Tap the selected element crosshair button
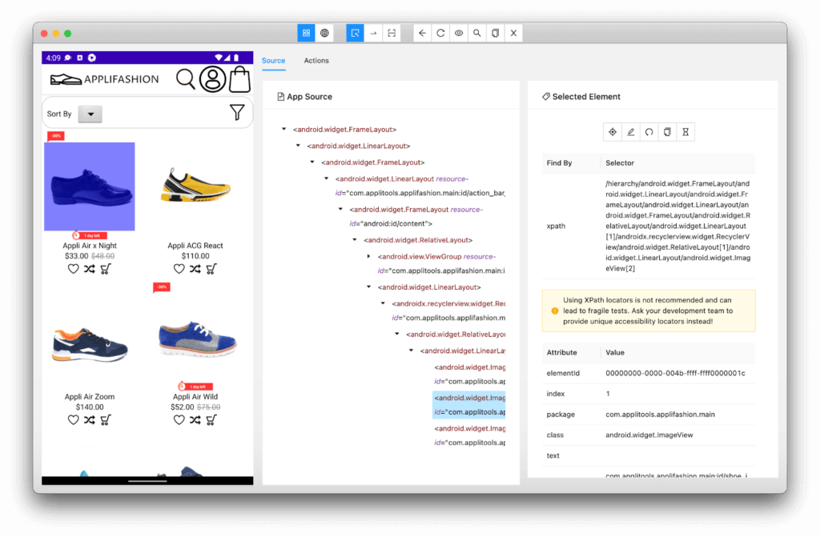The height and width of the screenshot is (537, 820). pyautogui.click(x=613, y=131)
